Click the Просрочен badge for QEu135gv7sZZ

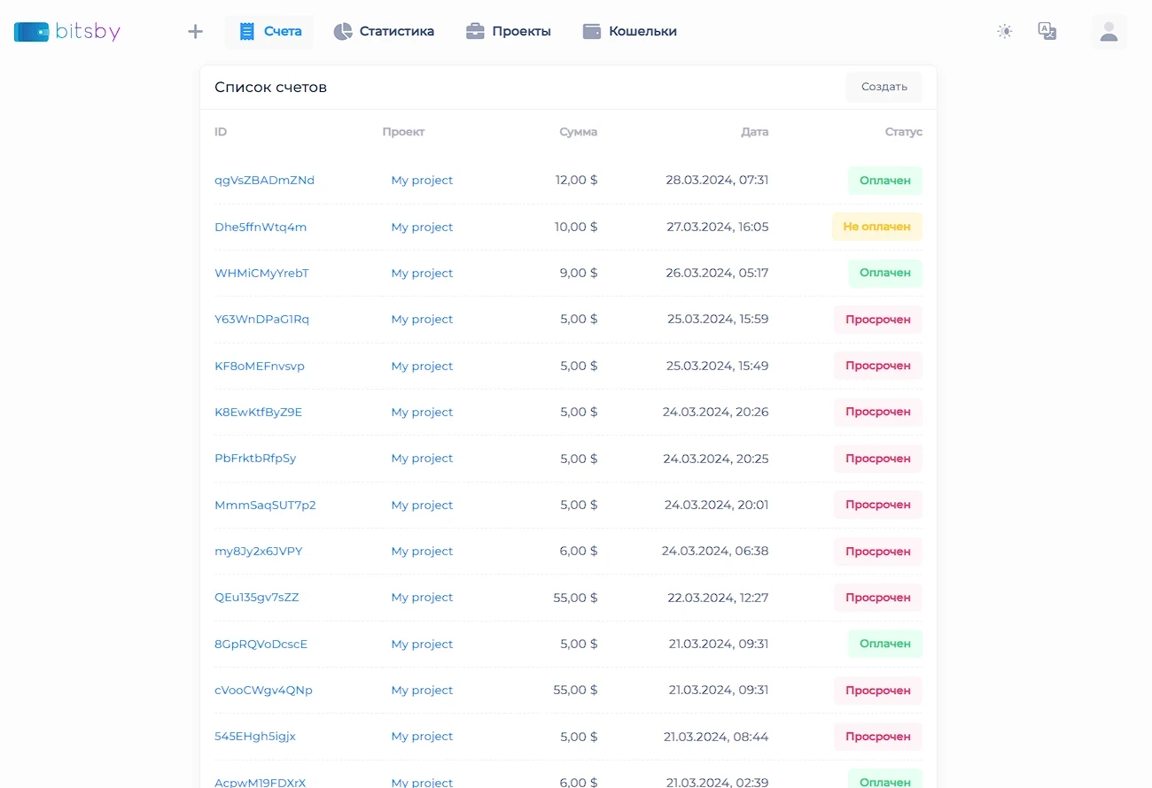(877, 597)
